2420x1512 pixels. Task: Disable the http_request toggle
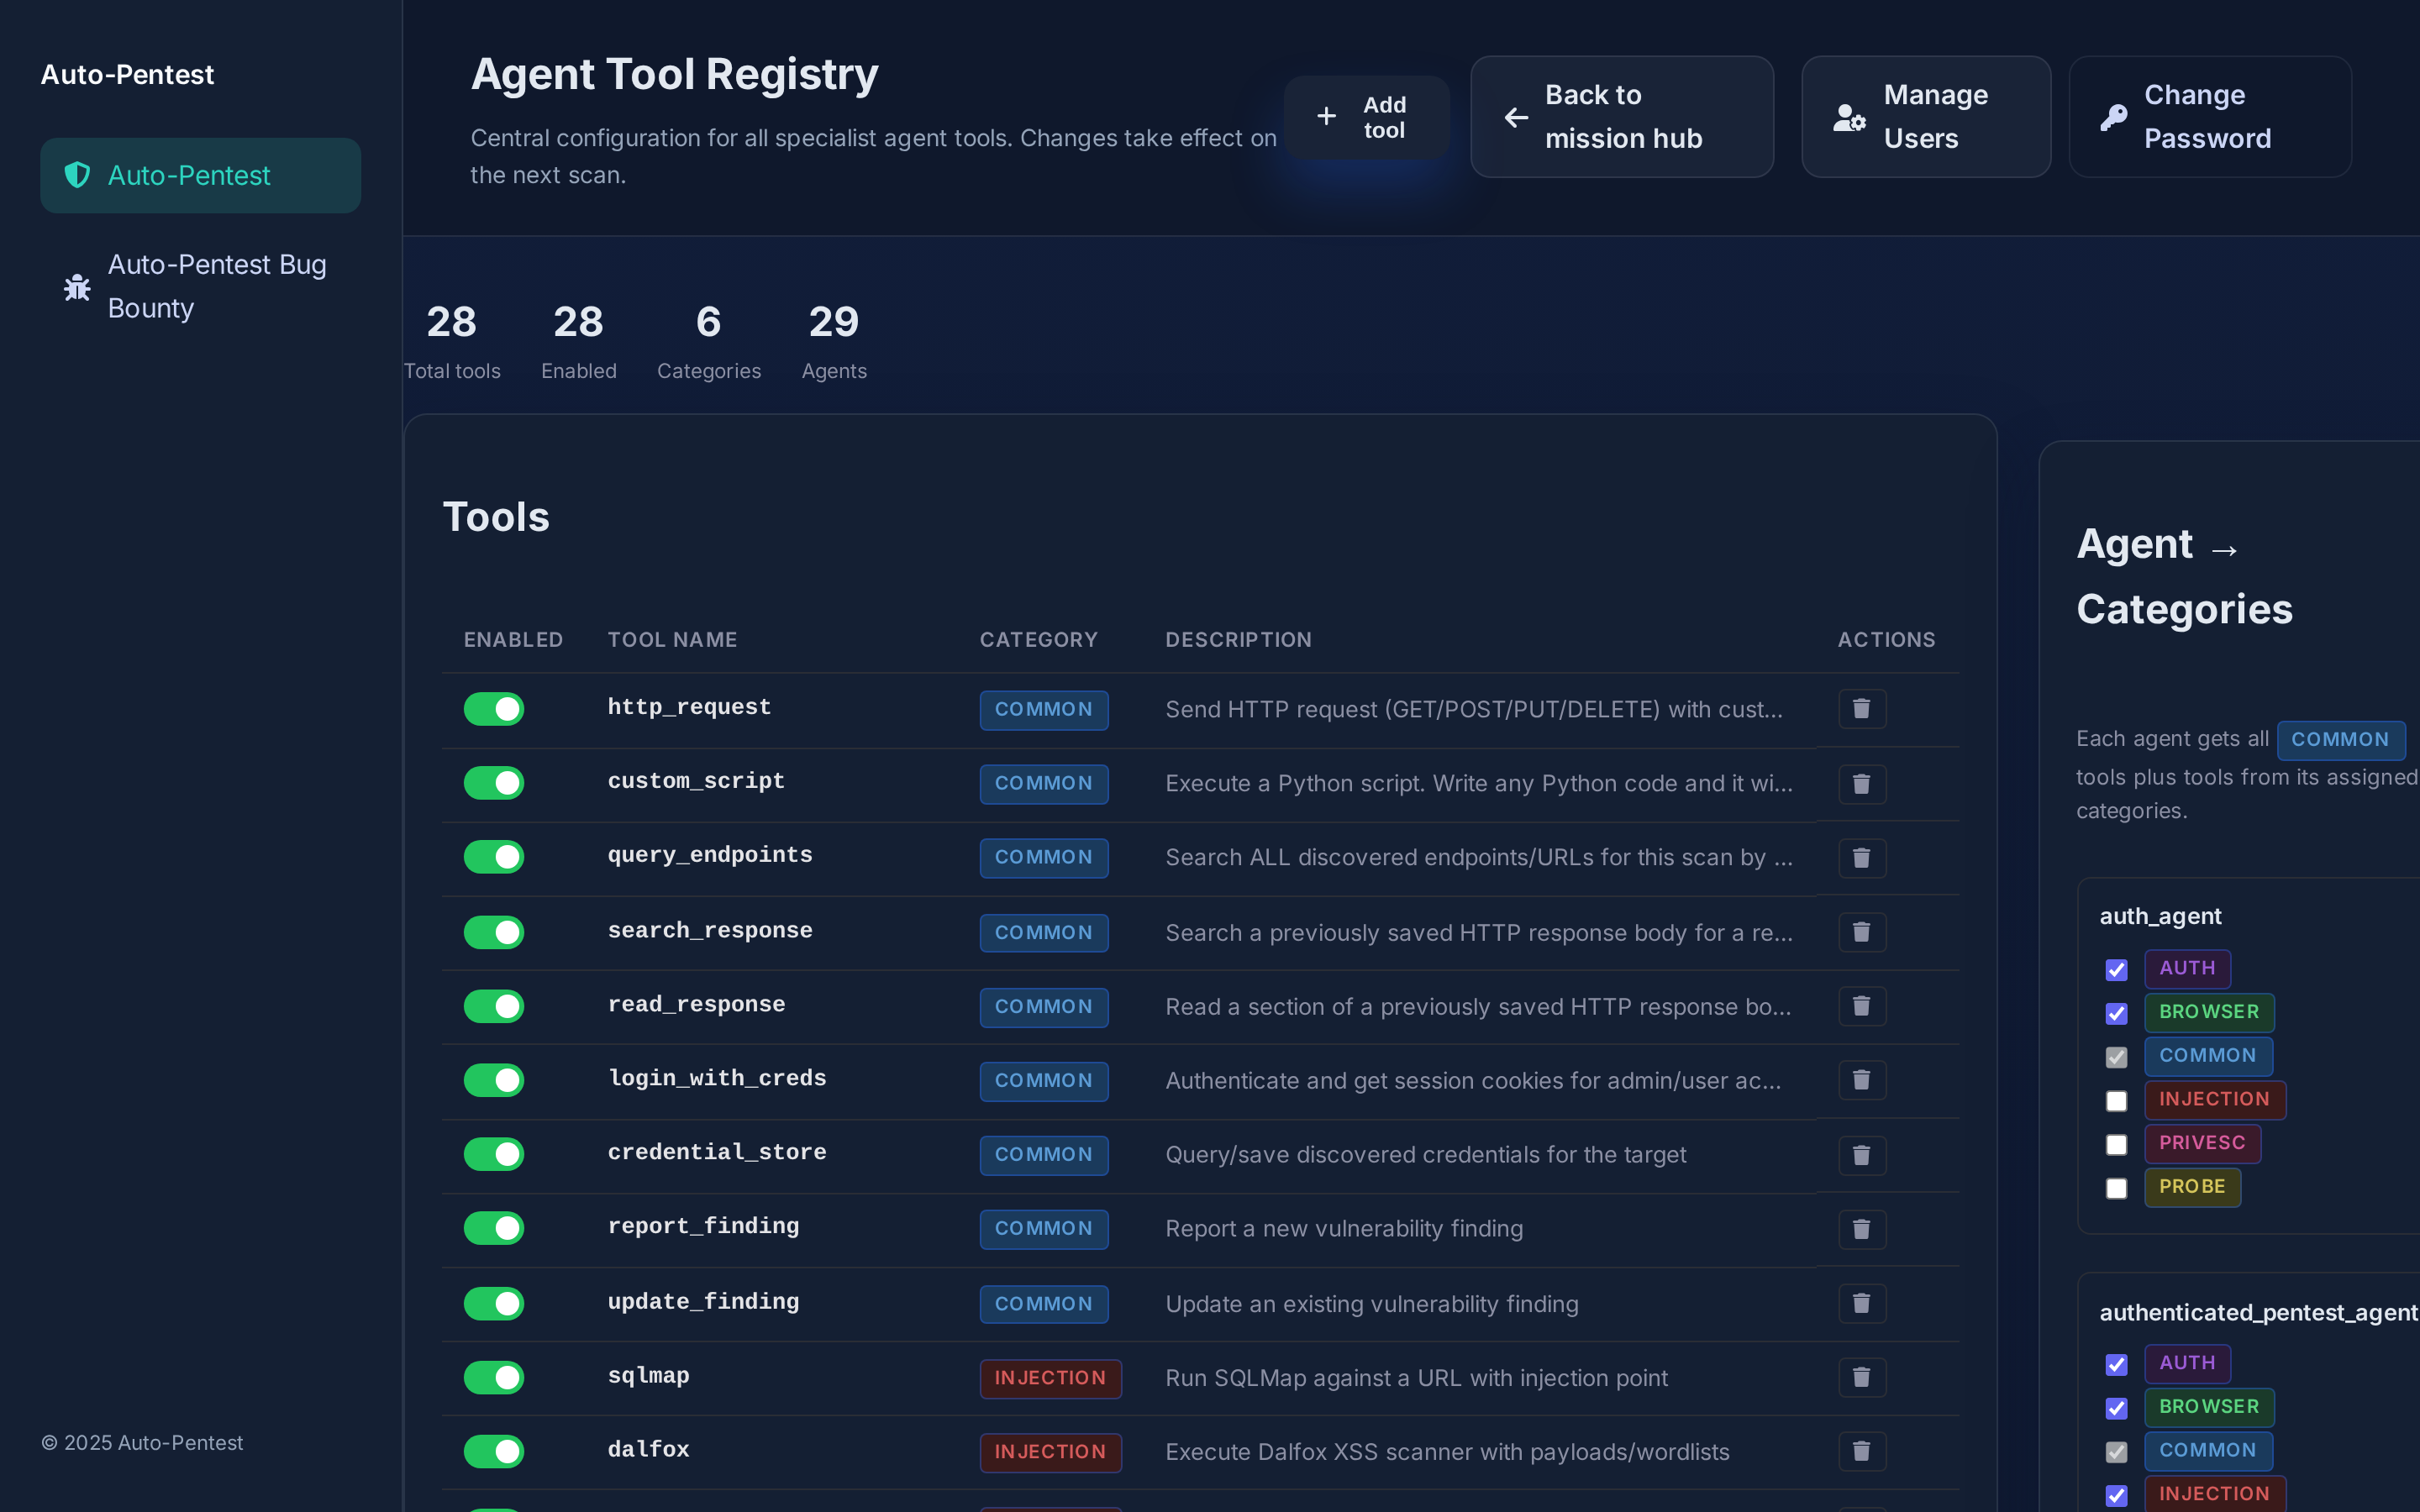click(x=493, y=708)
